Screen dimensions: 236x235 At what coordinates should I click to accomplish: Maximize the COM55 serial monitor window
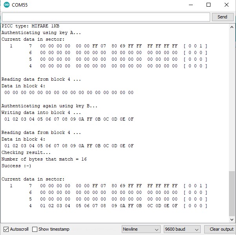tap(209, 5)
